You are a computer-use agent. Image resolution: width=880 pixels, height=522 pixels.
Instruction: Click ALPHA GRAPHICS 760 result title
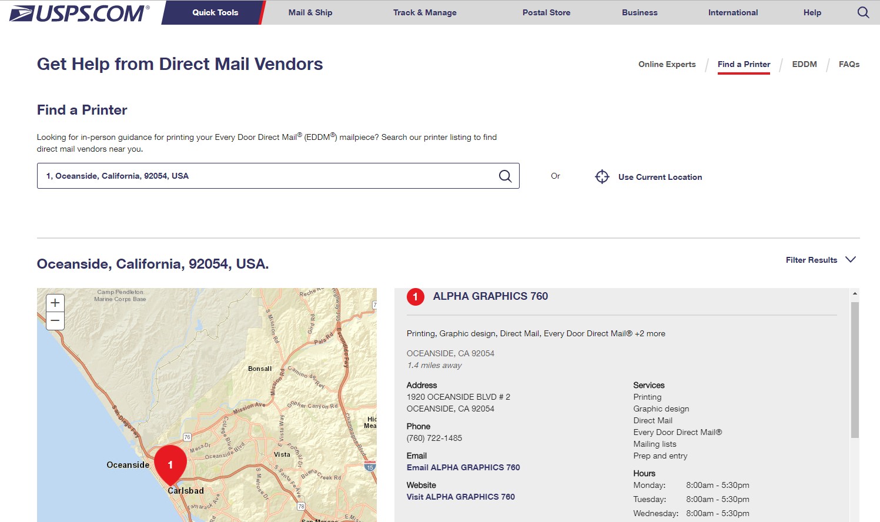(x=490, y=296)
